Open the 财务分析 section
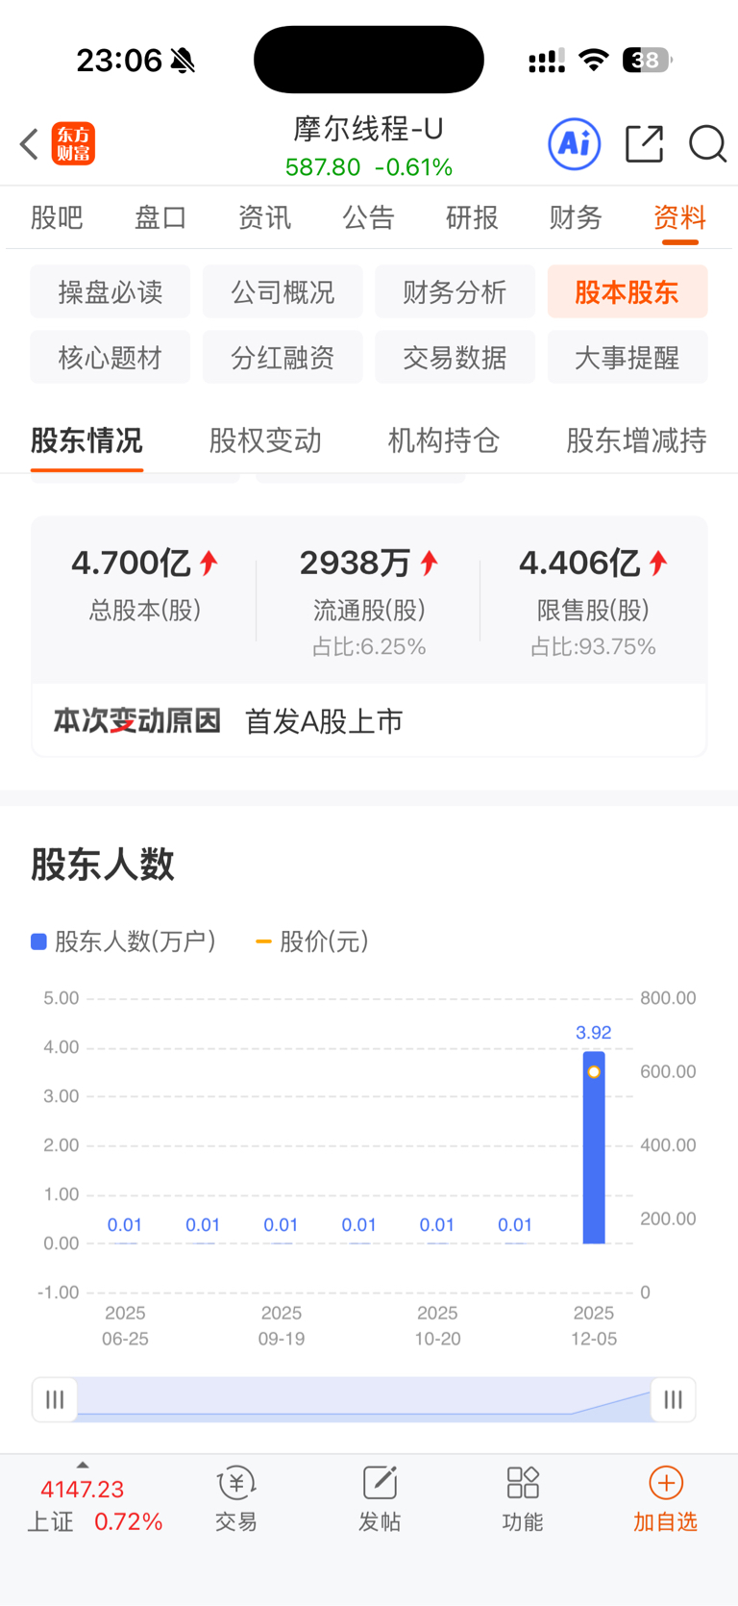The image size is (738, 1606). [455, 291]
